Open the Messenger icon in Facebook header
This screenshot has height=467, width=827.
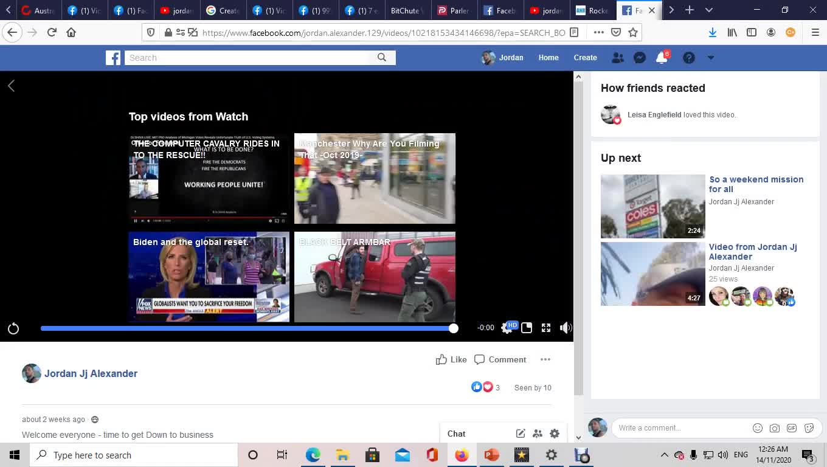(x=640, y=58)
